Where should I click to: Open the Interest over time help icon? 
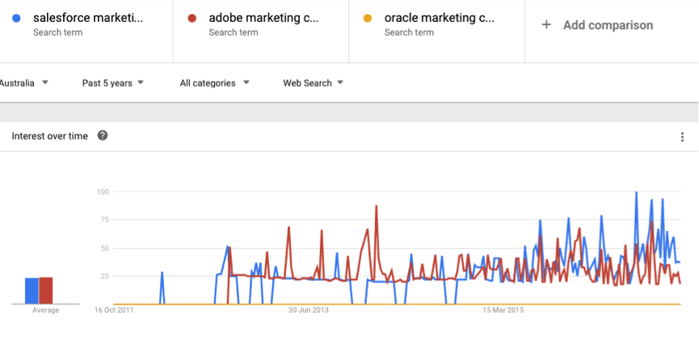[x=103, y=136]
